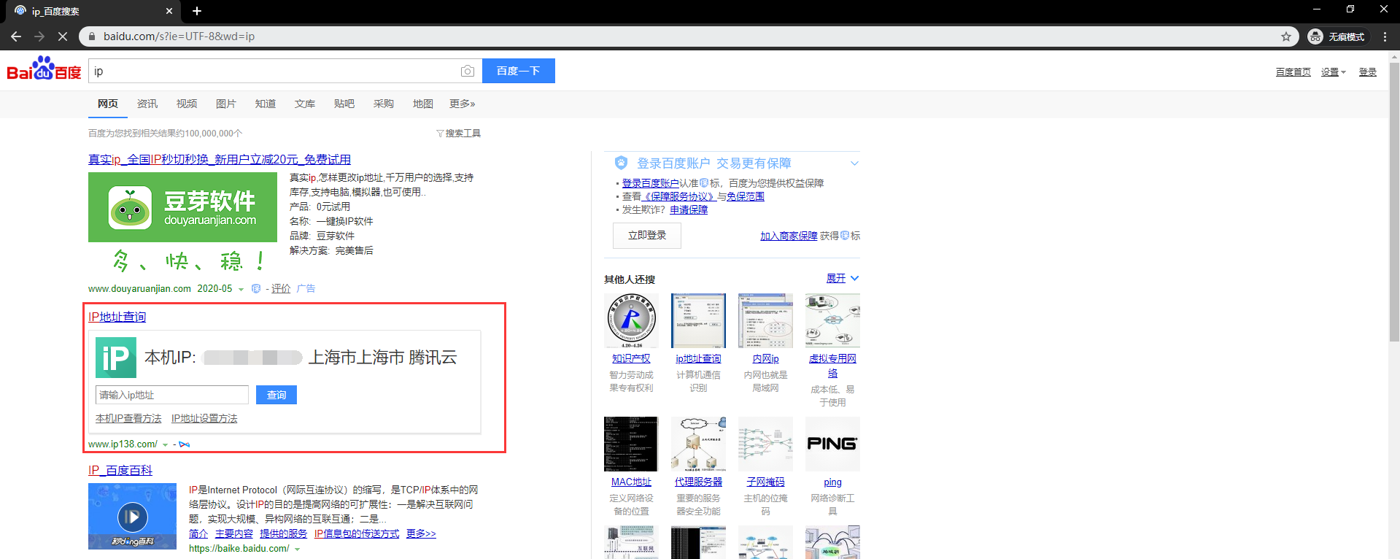Switch to the 知道 tab

[x=266, y=104]
